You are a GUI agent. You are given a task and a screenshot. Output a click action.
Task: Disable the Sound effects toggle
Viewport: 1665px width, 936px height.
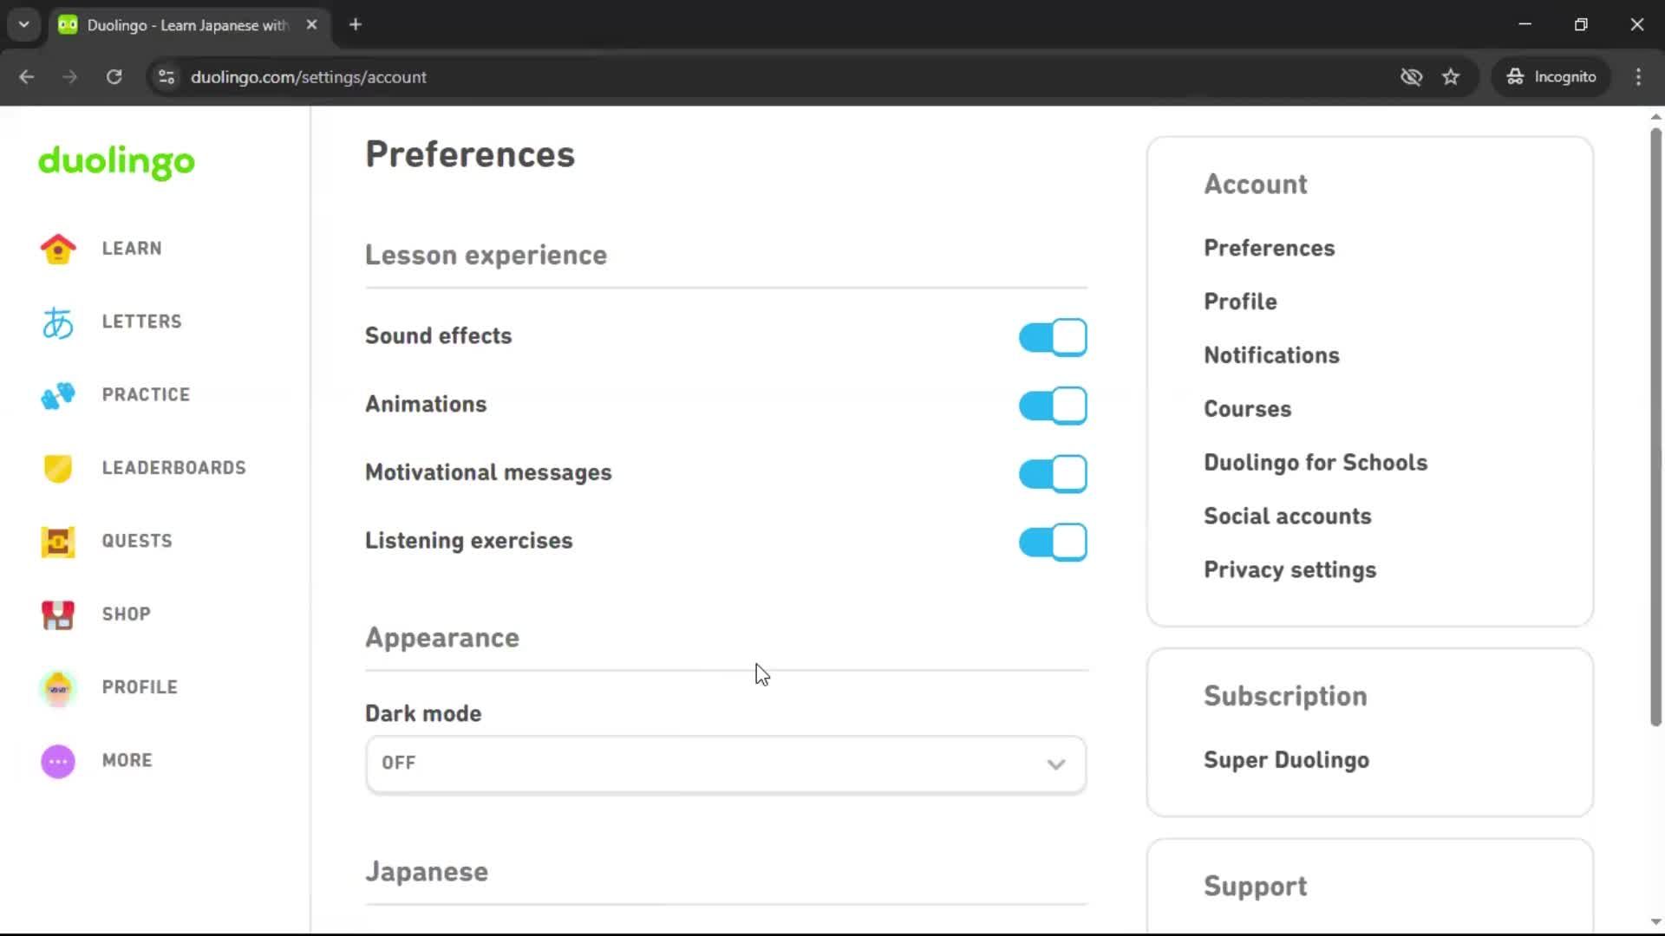pos(1052,337)
